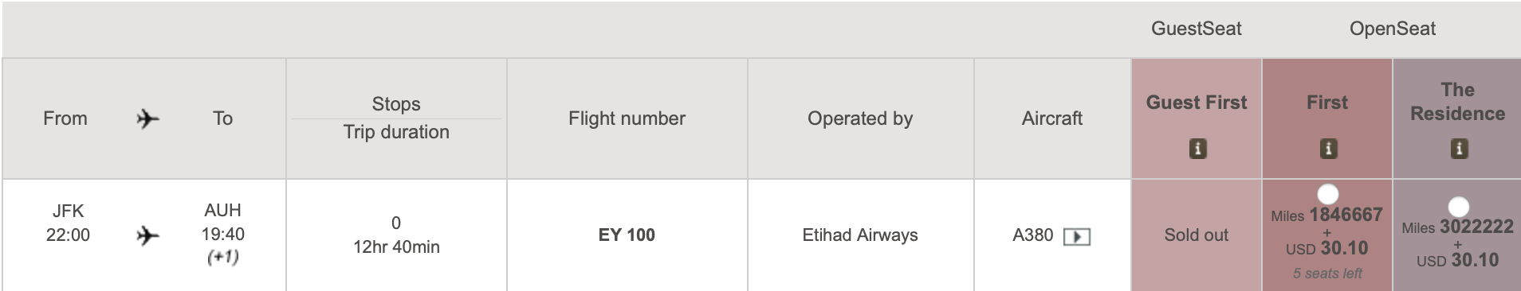Screen dimensions: 1521x291
Task: Click the First class info icon
Action: 1327,149
